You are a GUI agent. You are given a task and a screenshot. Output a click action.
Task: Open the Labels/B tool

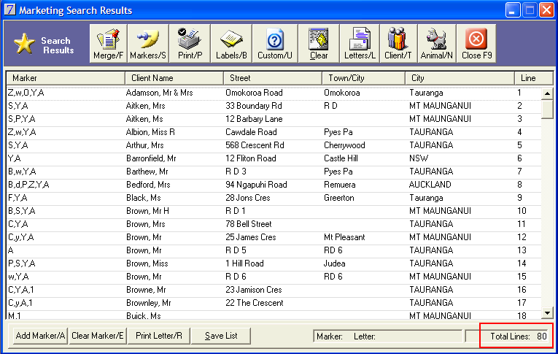point(231,44)
